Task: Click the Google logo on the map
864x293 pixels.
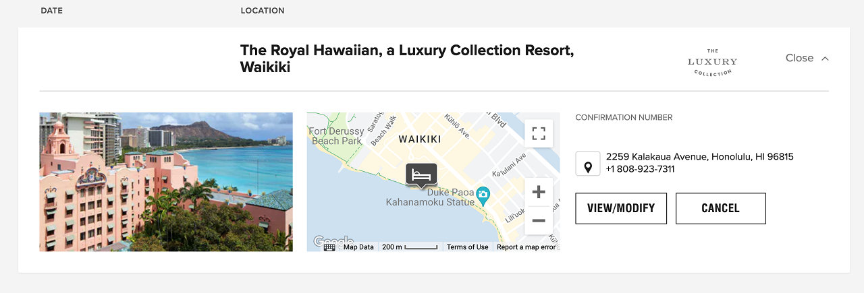Action: 333,241
